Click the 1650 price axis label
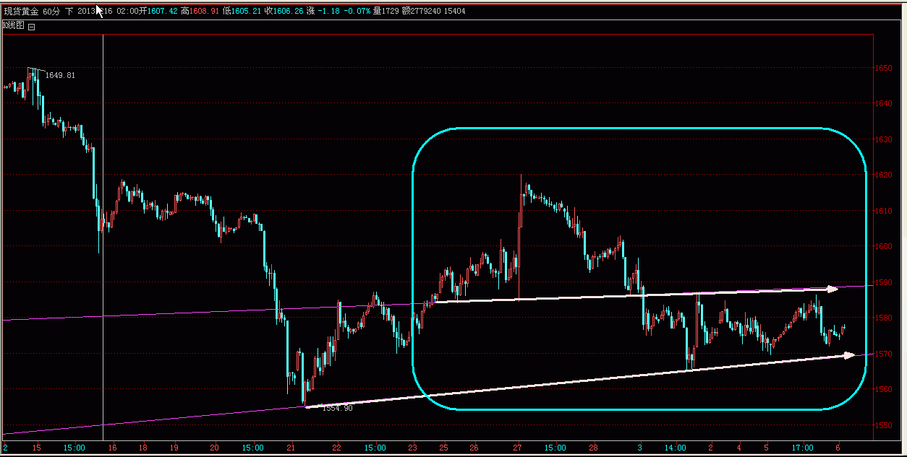This screenshot has width=907, height=457. tap(883, 68)
